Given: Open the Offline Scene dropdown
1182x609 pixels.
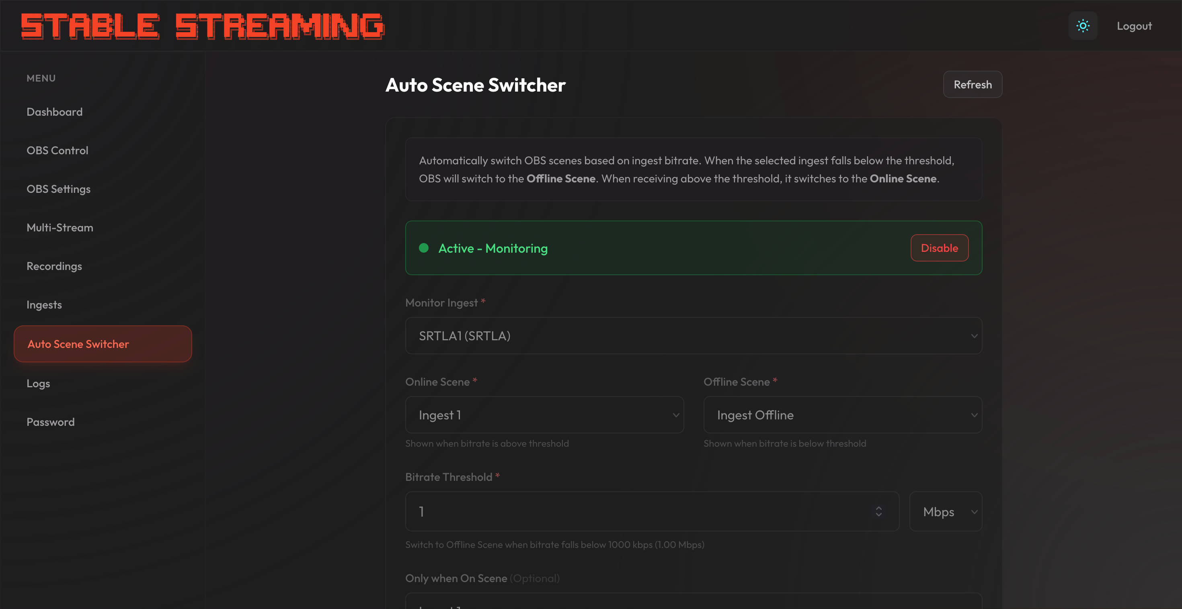Looking at the screenshot, I should [x=842, y=415].
